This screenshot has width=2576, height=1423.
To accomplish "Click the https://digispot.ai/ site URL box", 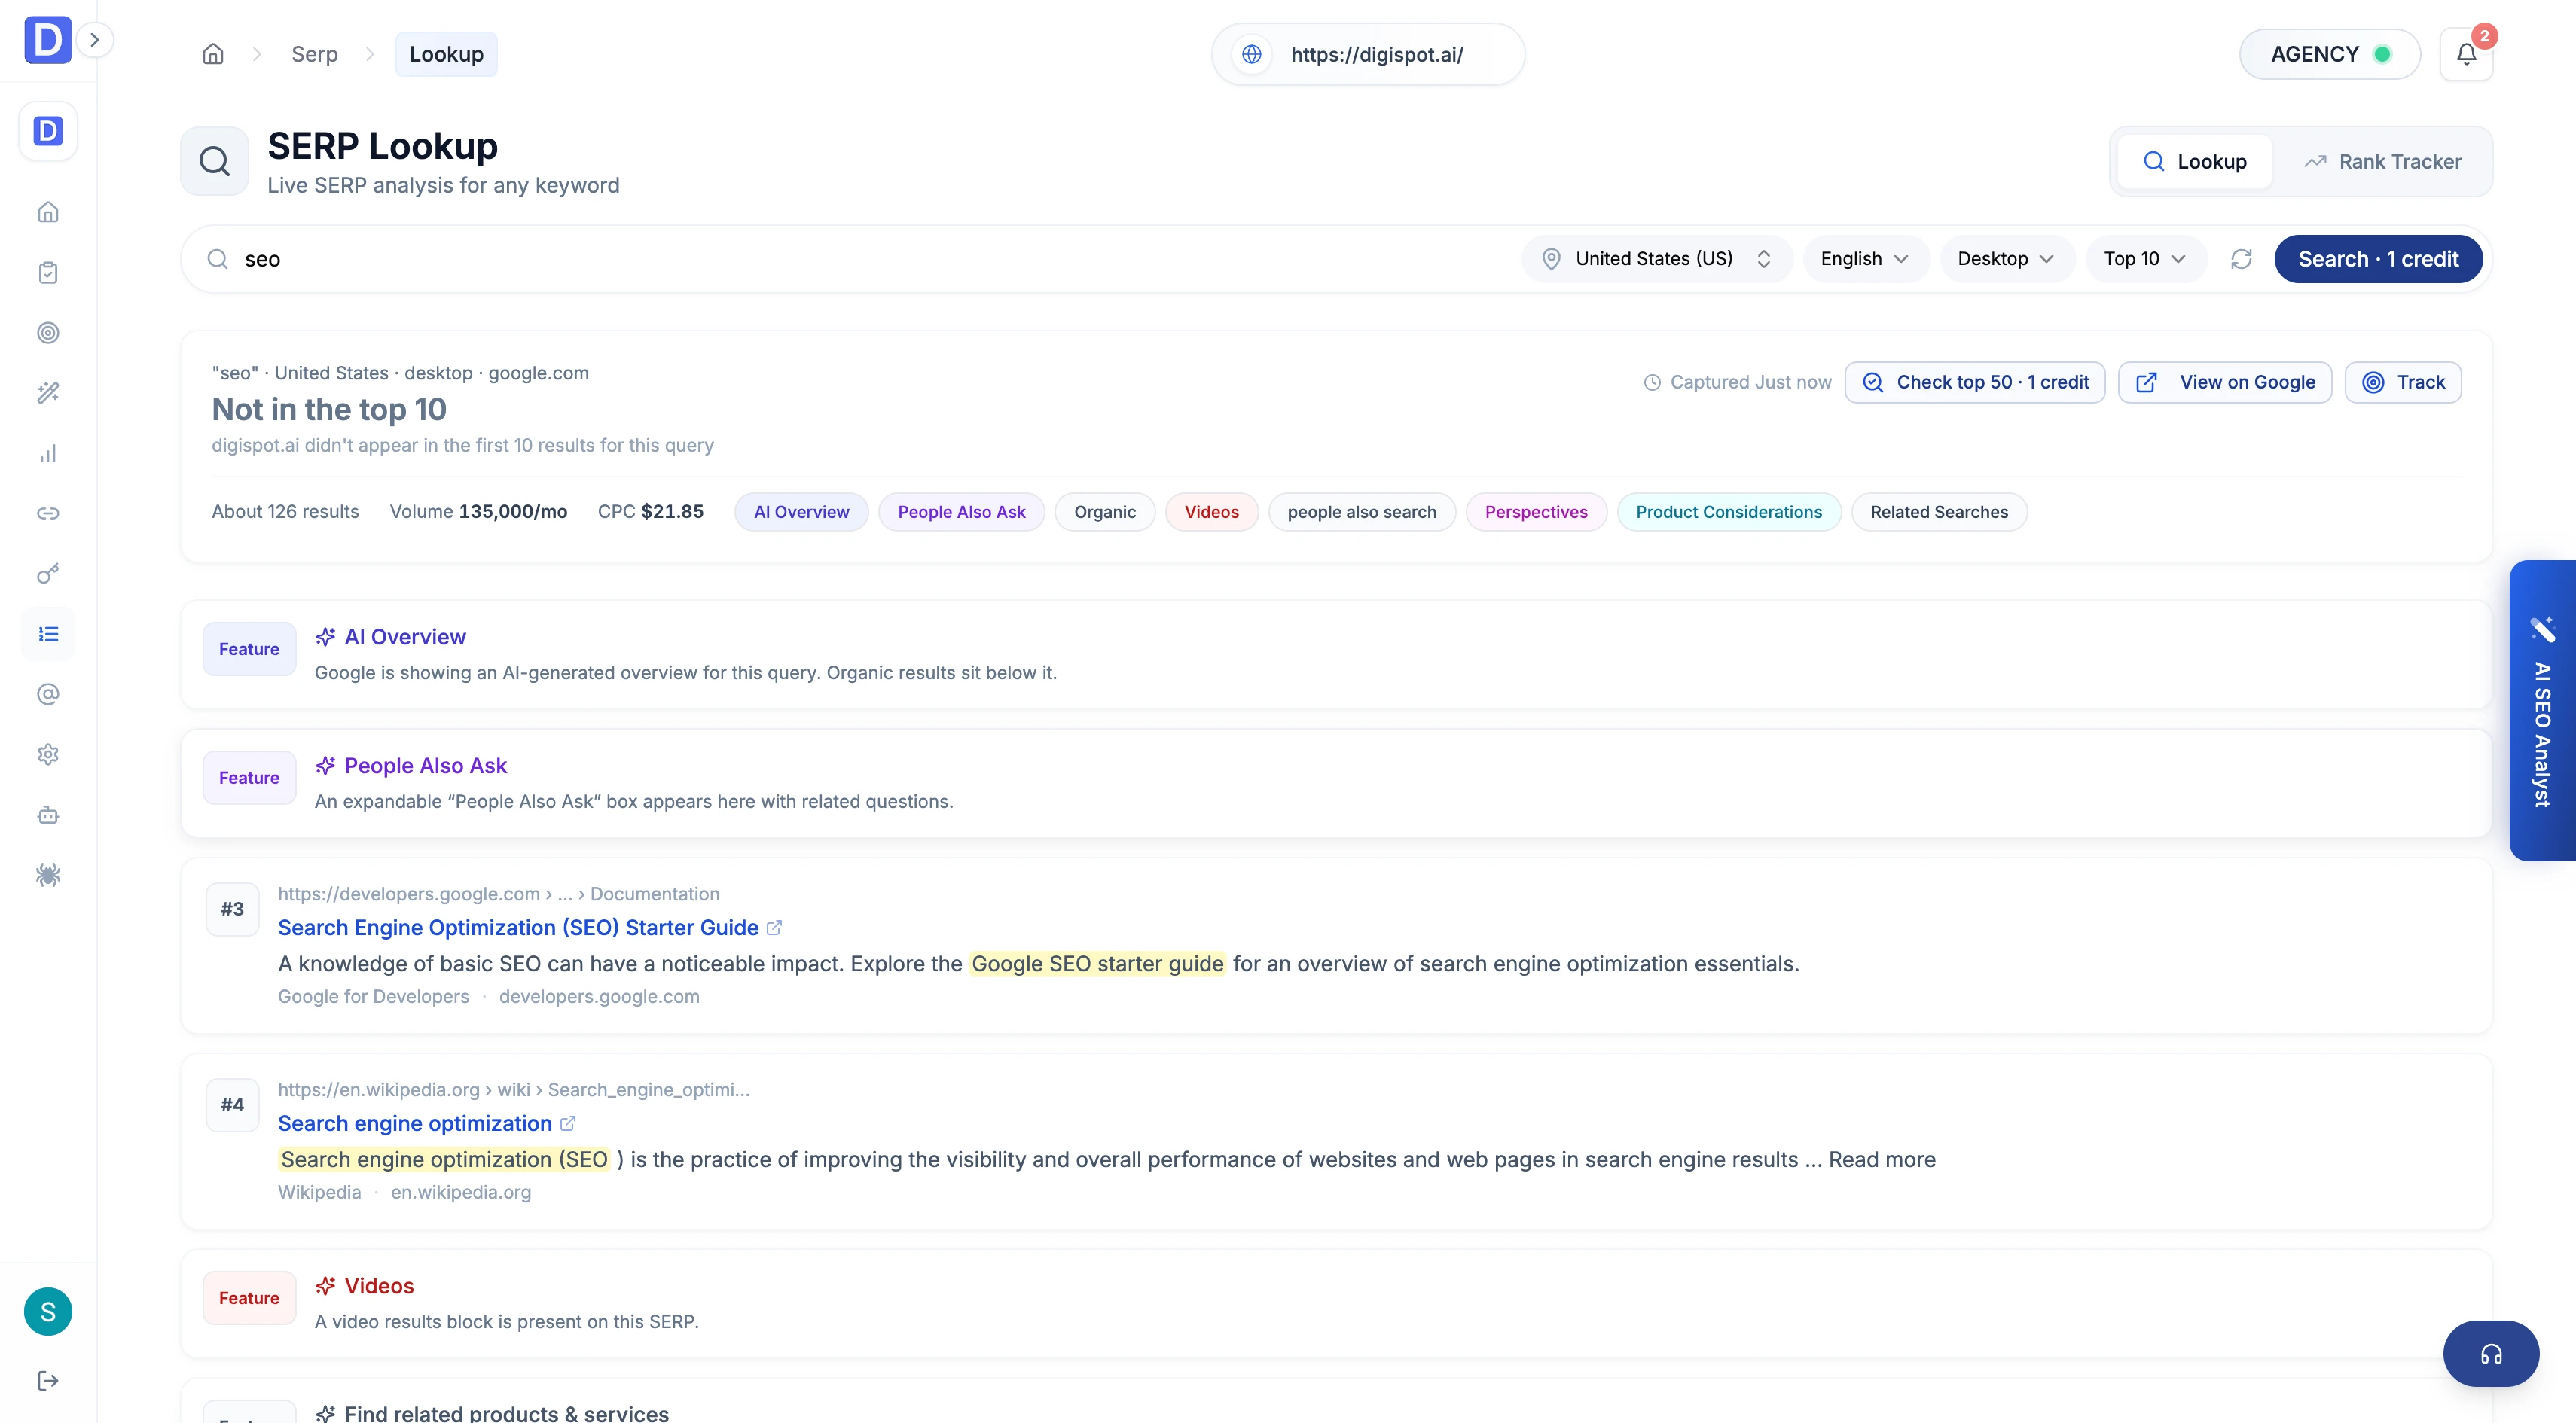I will point(1367,54).
